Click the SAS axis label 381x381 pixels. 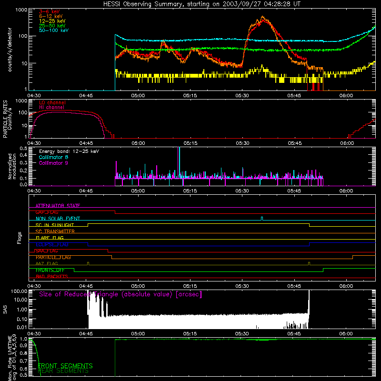click(x=5, y=310)
